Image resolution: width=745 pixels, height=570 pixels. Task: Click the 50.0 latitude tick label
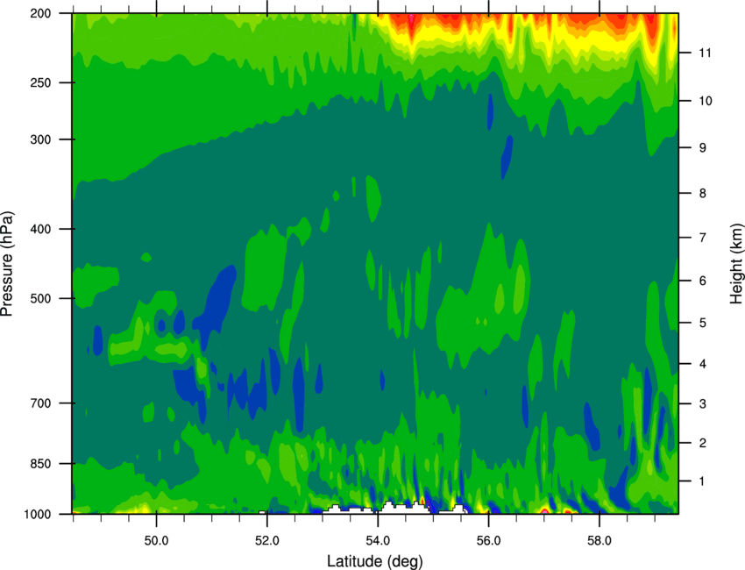156,541
